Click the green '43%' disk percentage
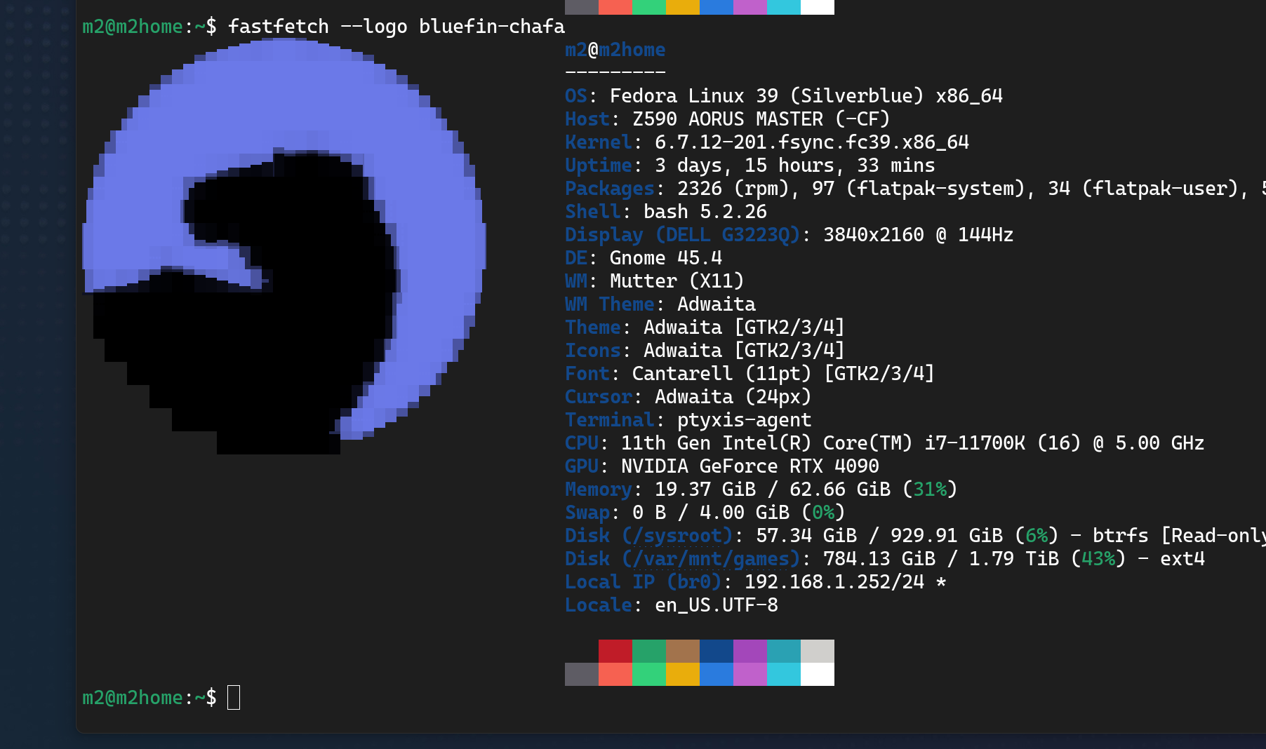Image resolution: width=1266 pixels, height=749 pixels. (1098, 559)
